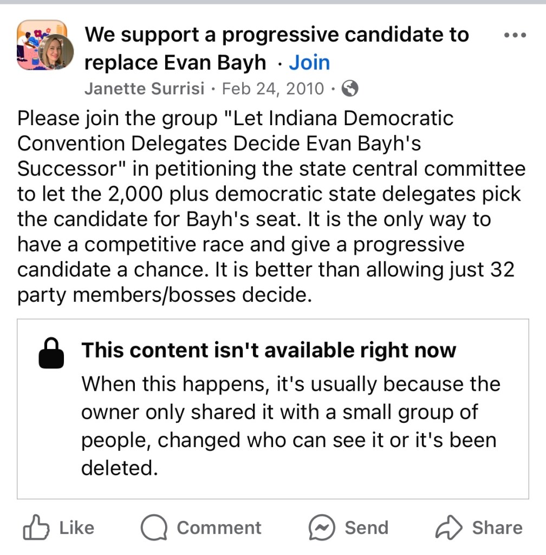
Task: Click the speech bubble Comment icon
Action: [153, 528]
